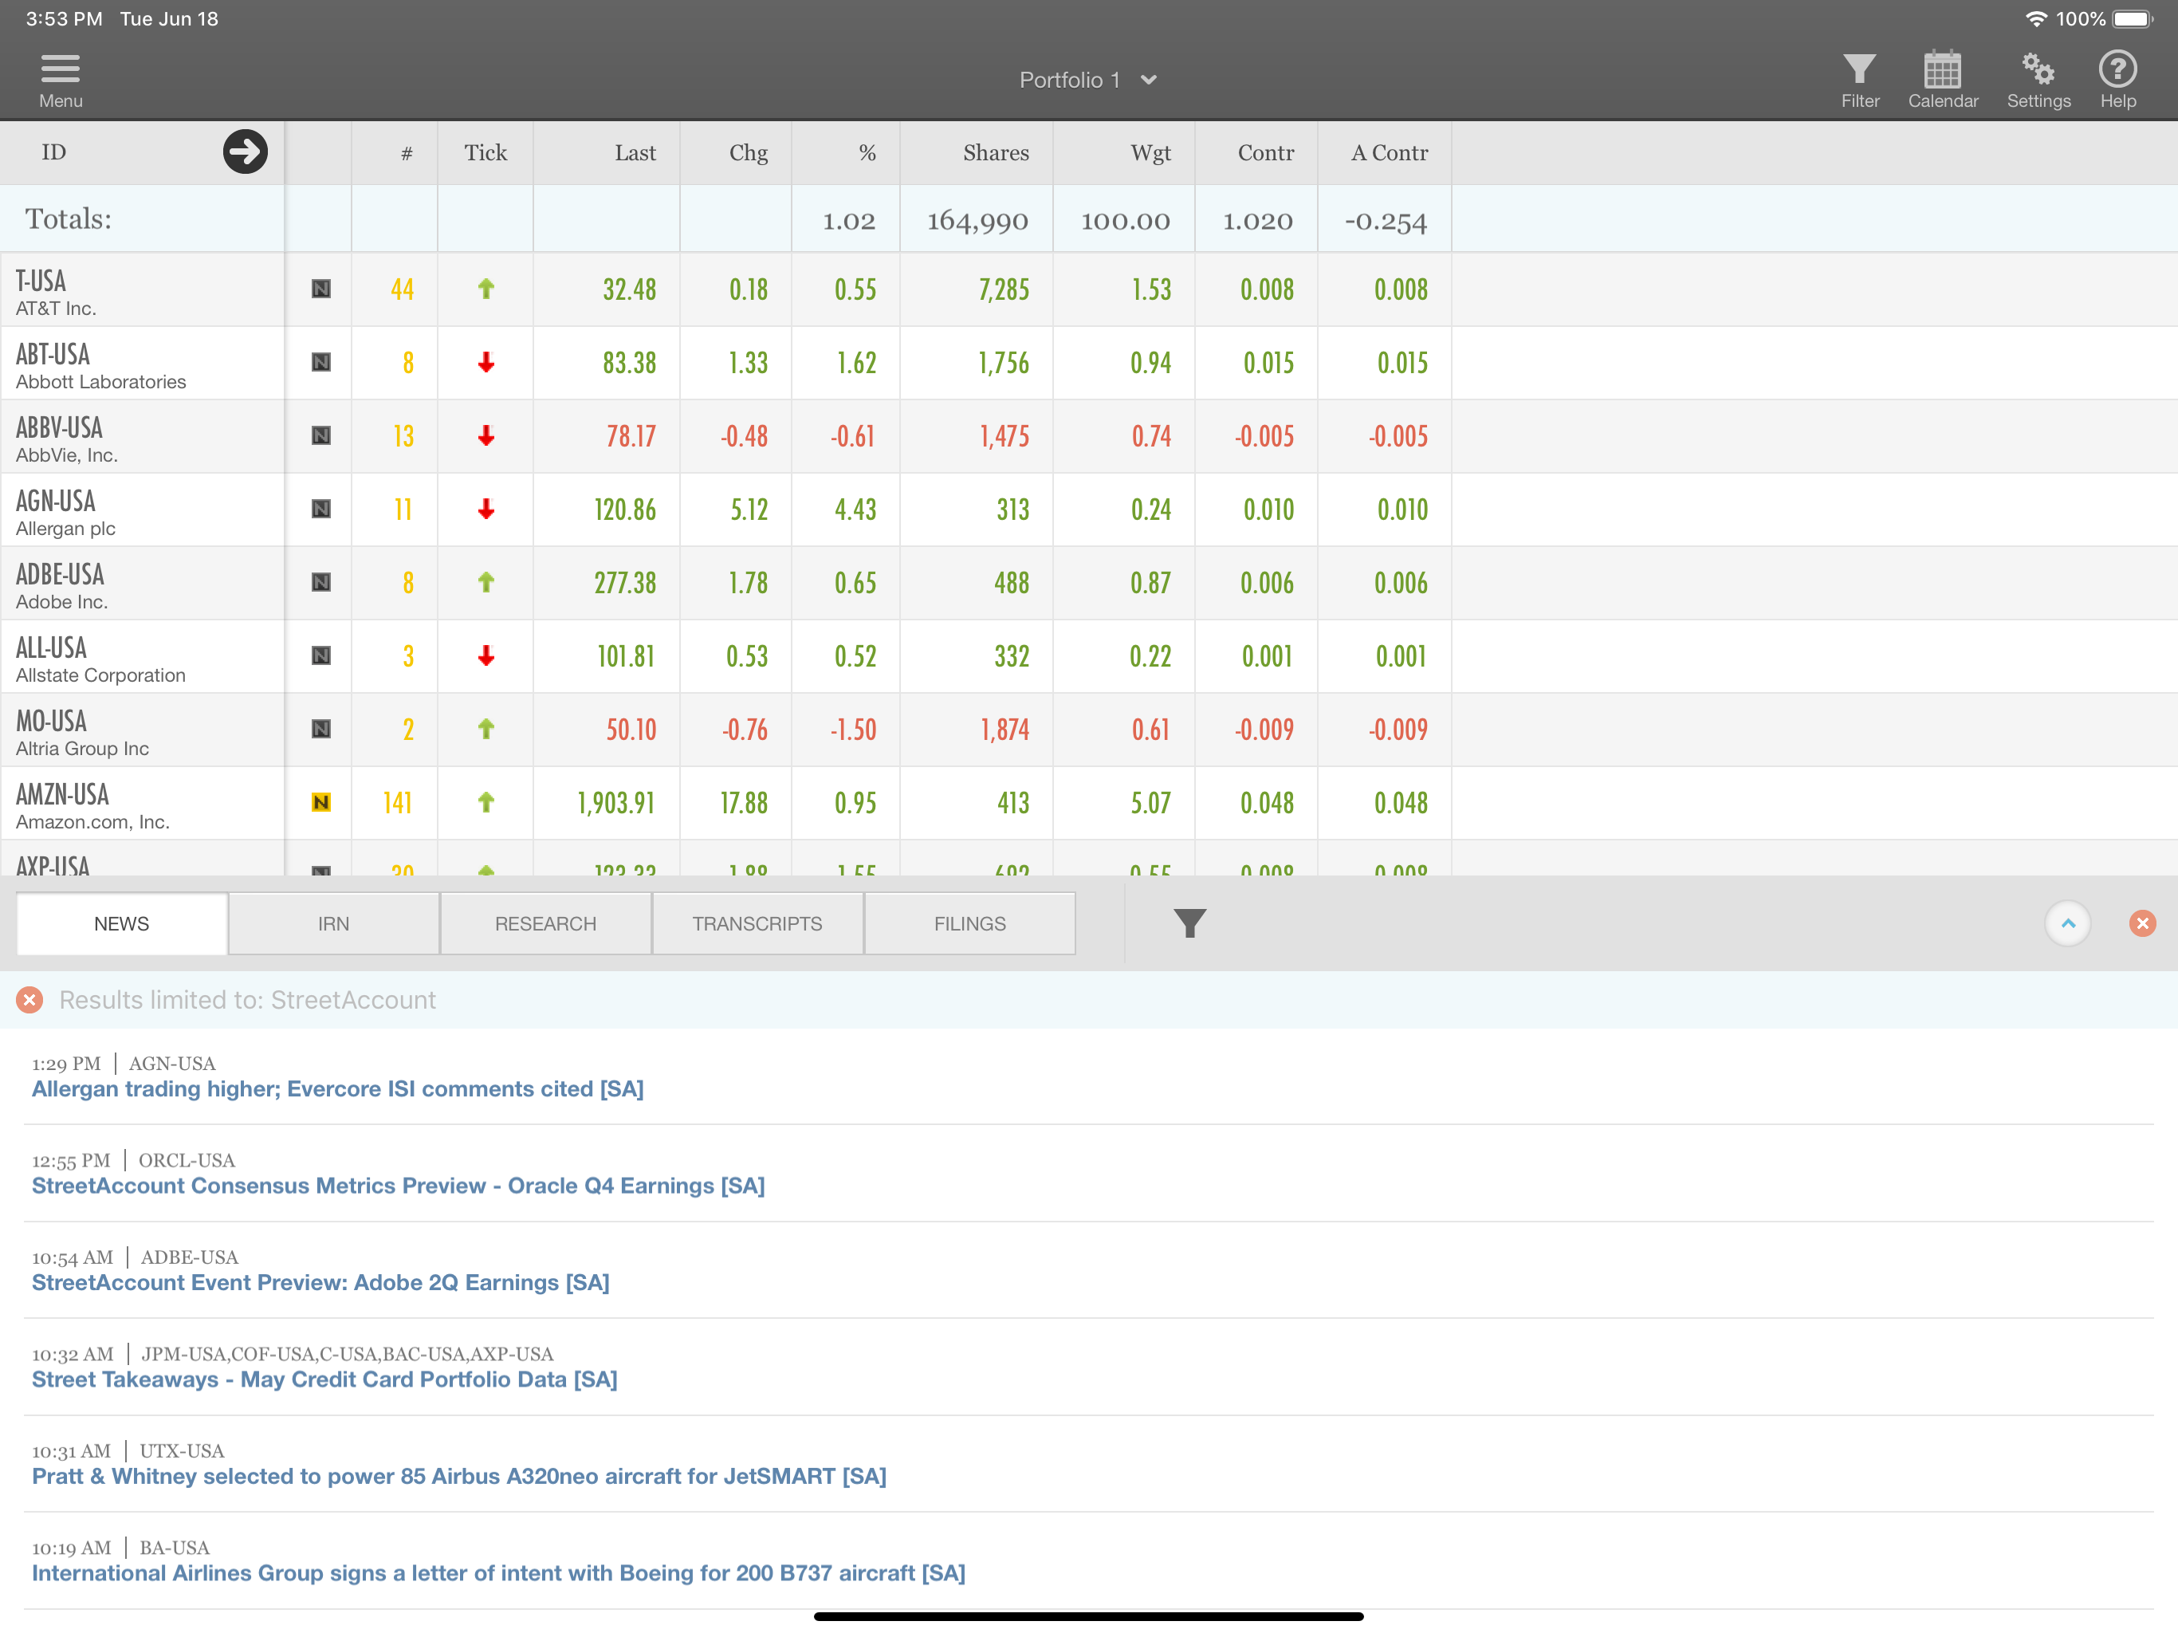The height and width of the screenshot is (1633, 2178).
Task: Switch to the IRN tab
Action: [x=334, y=924]
